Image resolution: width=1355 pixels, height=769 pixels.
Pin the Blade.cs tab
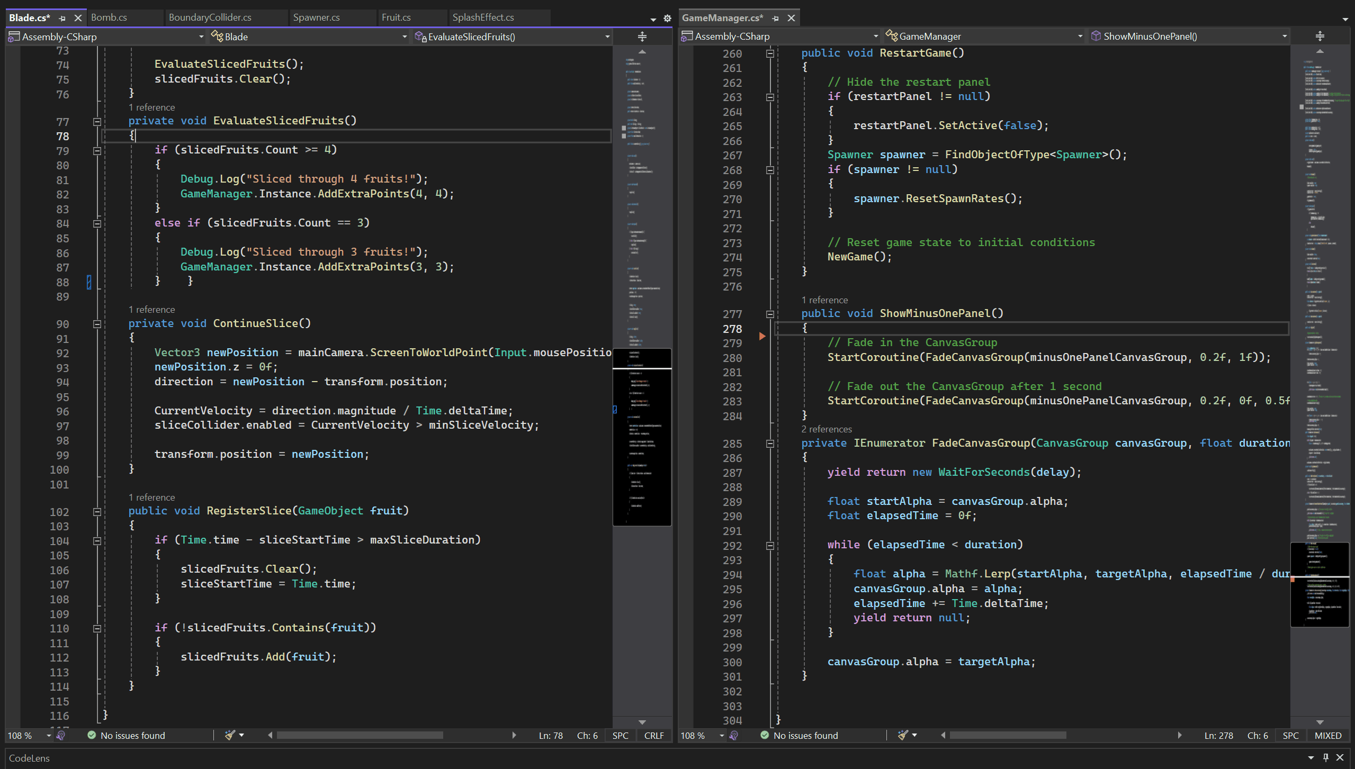click(x=62, y=18)
